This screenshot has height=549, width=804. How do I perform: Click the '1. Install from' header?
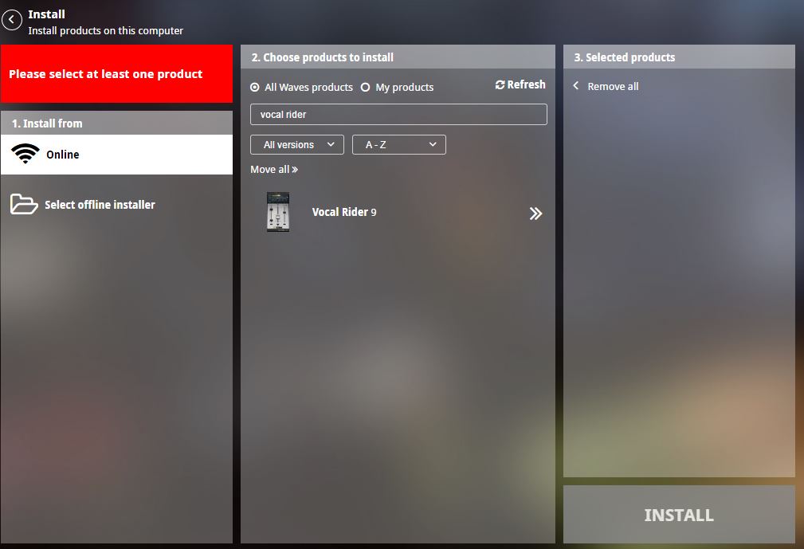coord(117,123)
